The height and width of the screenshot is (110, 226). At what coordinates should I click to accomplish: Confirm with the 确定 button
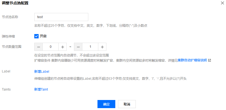click(x=106, y=104)
